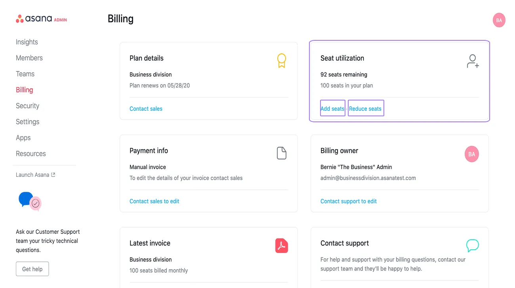The height and width of the screenshot is (288, 515).
Task: Open the Teams page
Action: (25, 74)
